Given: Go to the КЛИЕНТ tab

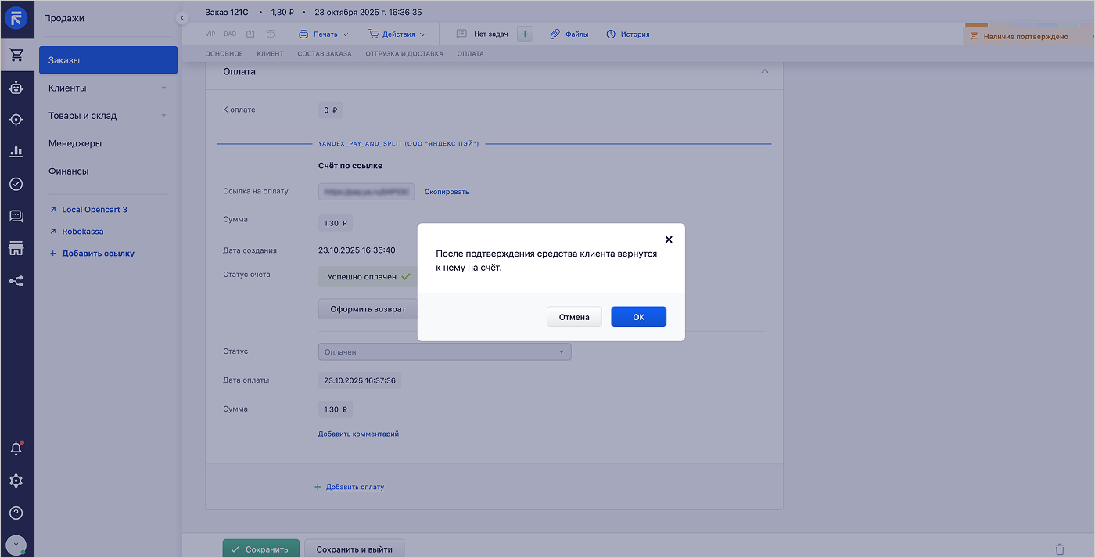Looking at the screenshot, I should tap(270, 54).
